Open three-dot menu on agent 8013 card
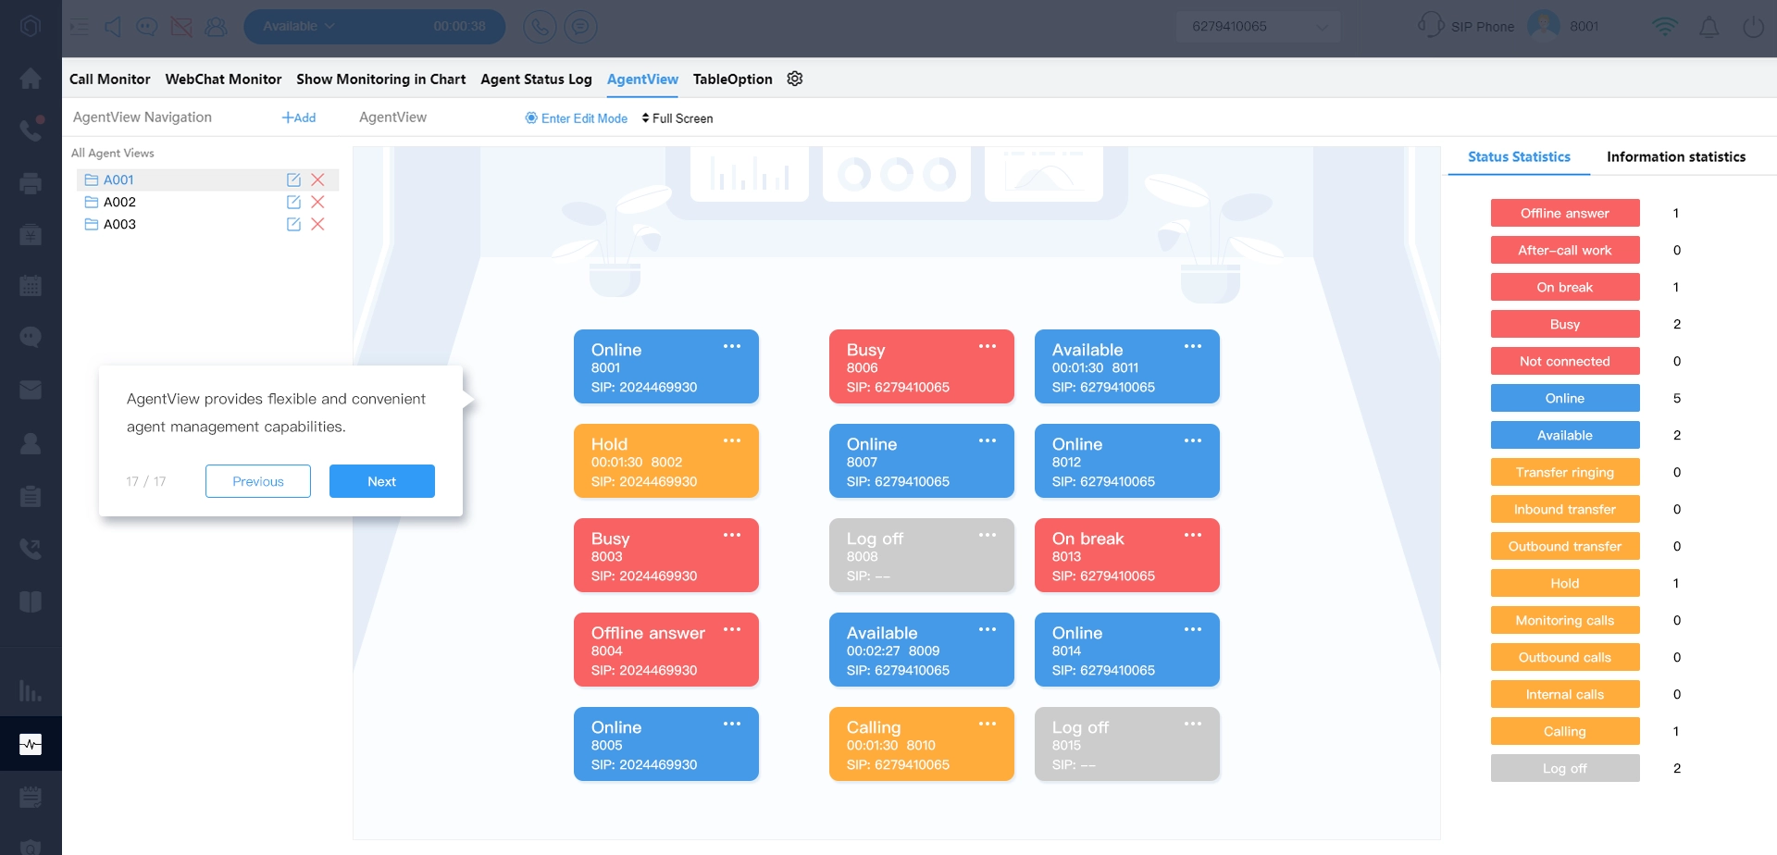The image size is (1777, 855). point(1192,535)
